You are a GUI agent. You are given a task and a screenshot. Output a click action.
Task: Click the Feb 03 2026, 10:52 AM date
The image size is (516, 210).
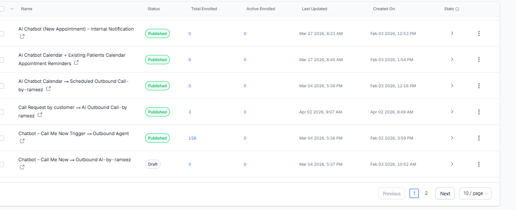coord(393,164)
